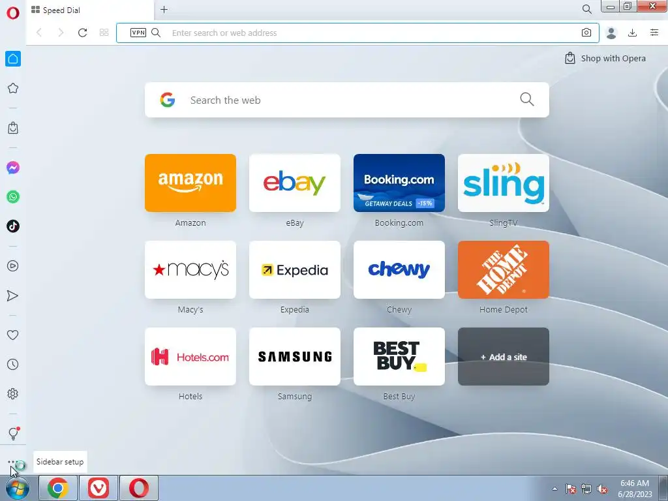668x501 pixels.
Task: Click the Search tabs magnifier icon
Action: (587, 9)
